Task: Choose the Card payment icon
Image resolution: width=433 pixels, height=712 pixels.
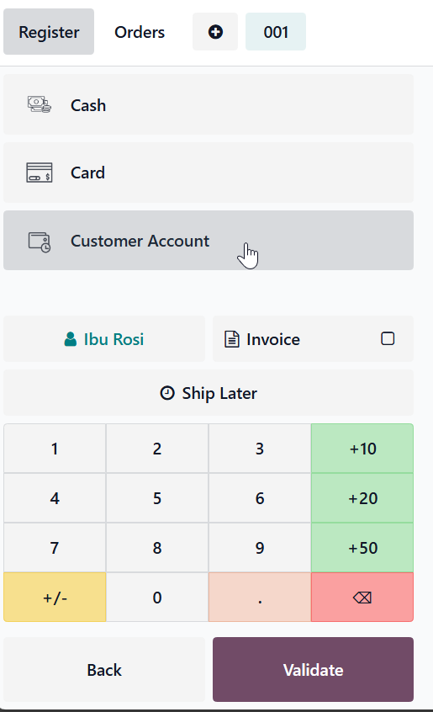Action: [x=40, y=173]
